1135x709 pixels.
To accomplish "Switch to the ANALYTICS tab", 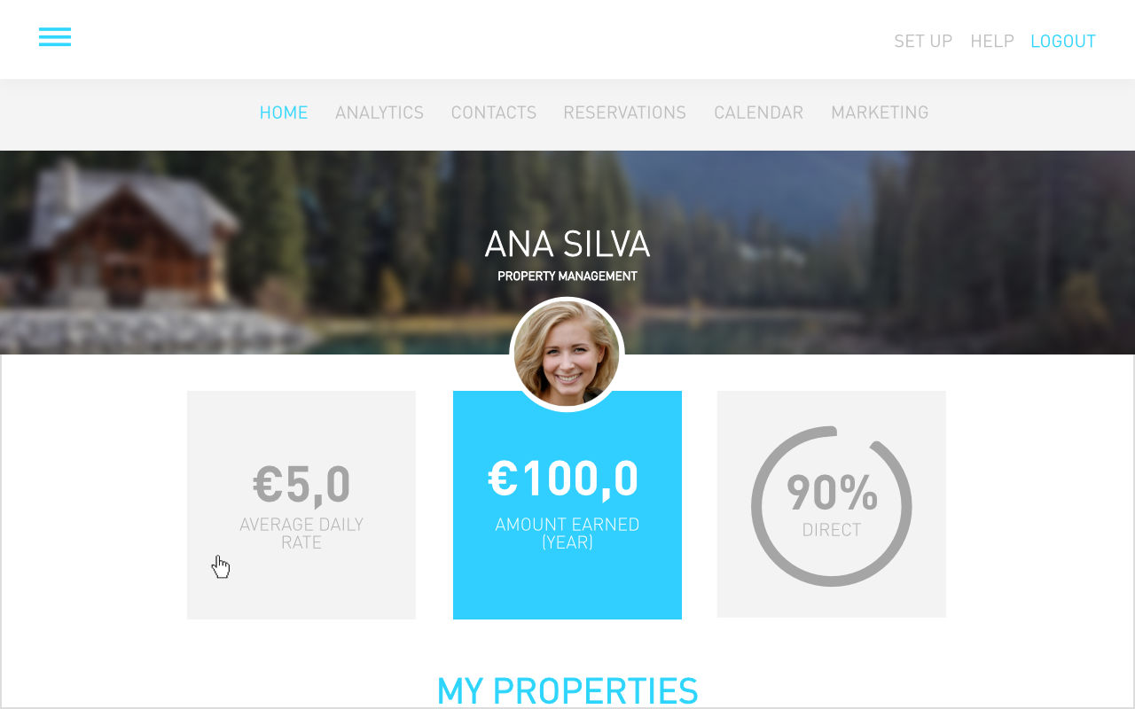I will point(380,113).
